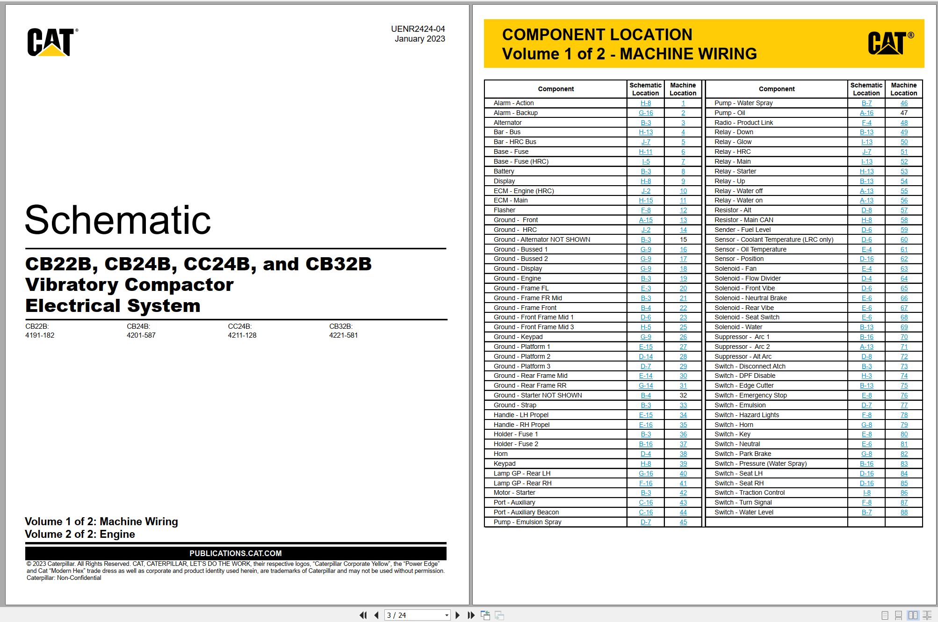Open A-15 link for Ground - Front
The image size is (938, 622).
tap(646, 220)
